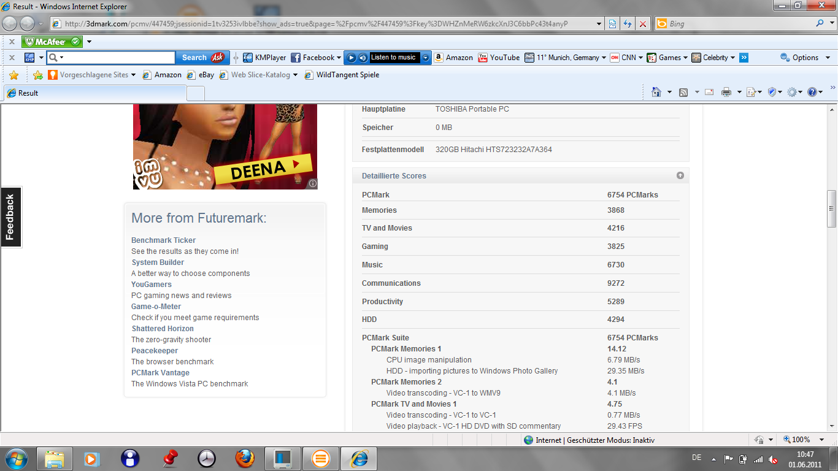Open a new blank tab
Screen dimensions: 838x471
coord(196,93)
